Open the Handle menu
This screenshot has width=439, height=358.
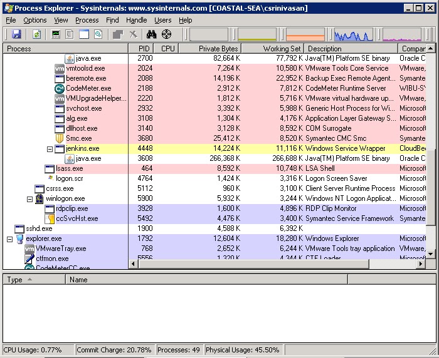(x=136, y=20)
